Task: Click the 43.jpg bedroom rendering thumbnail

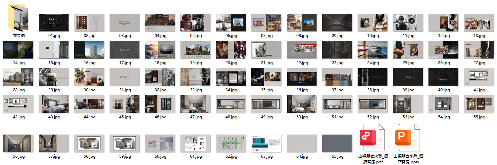Action: 54,104
